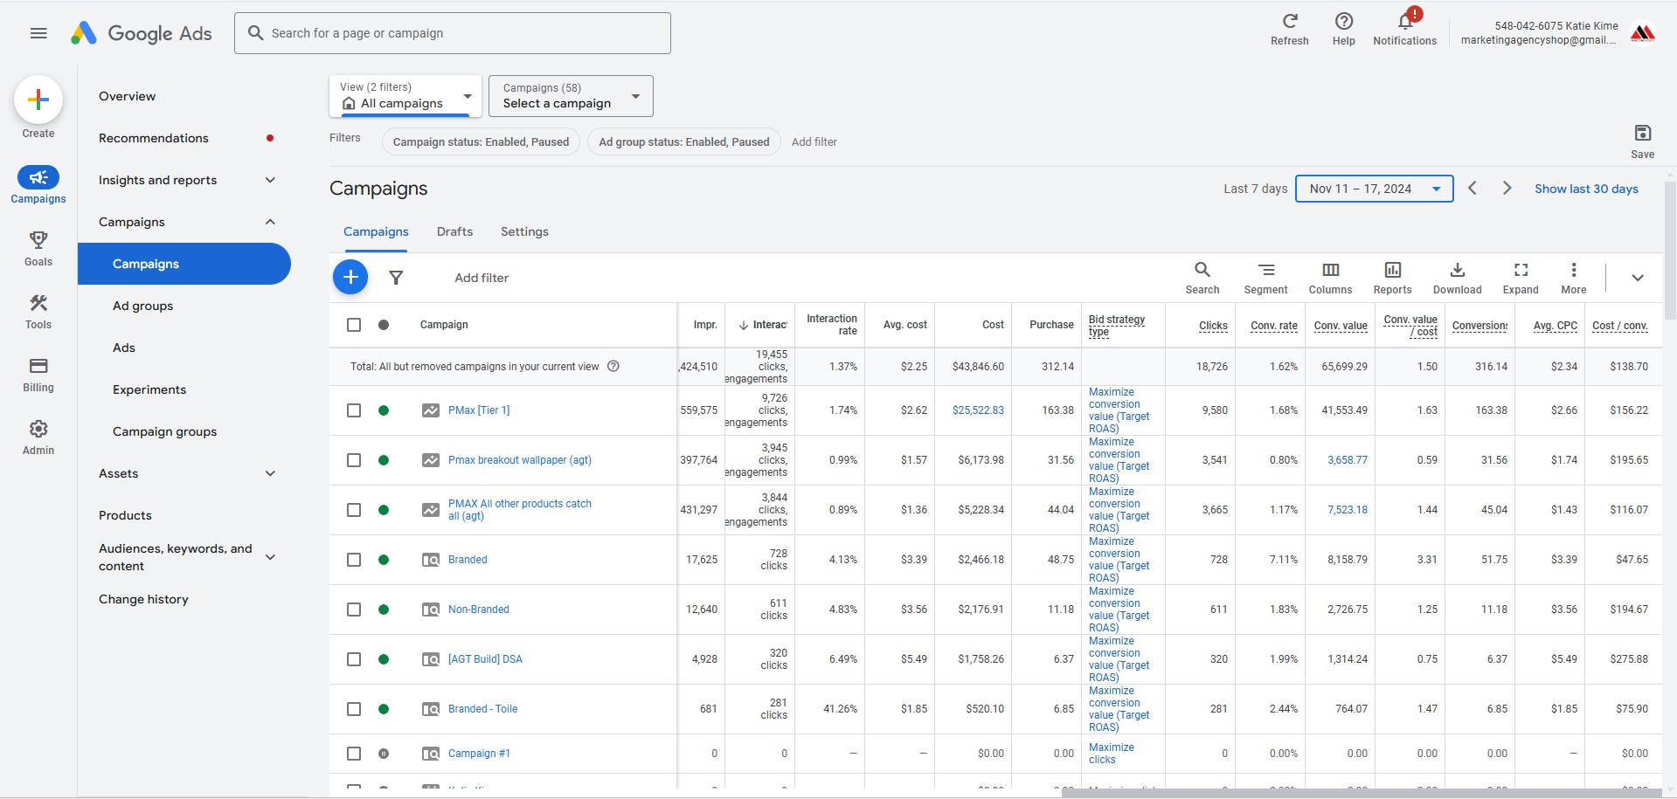This screenshot has width=1677, height=799.
Task: Switch to the Drafts tab
Action: [454, 231]
